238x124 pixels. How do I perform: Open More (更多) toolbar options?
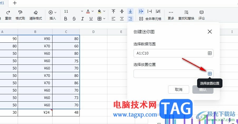[x=171, y=15]
